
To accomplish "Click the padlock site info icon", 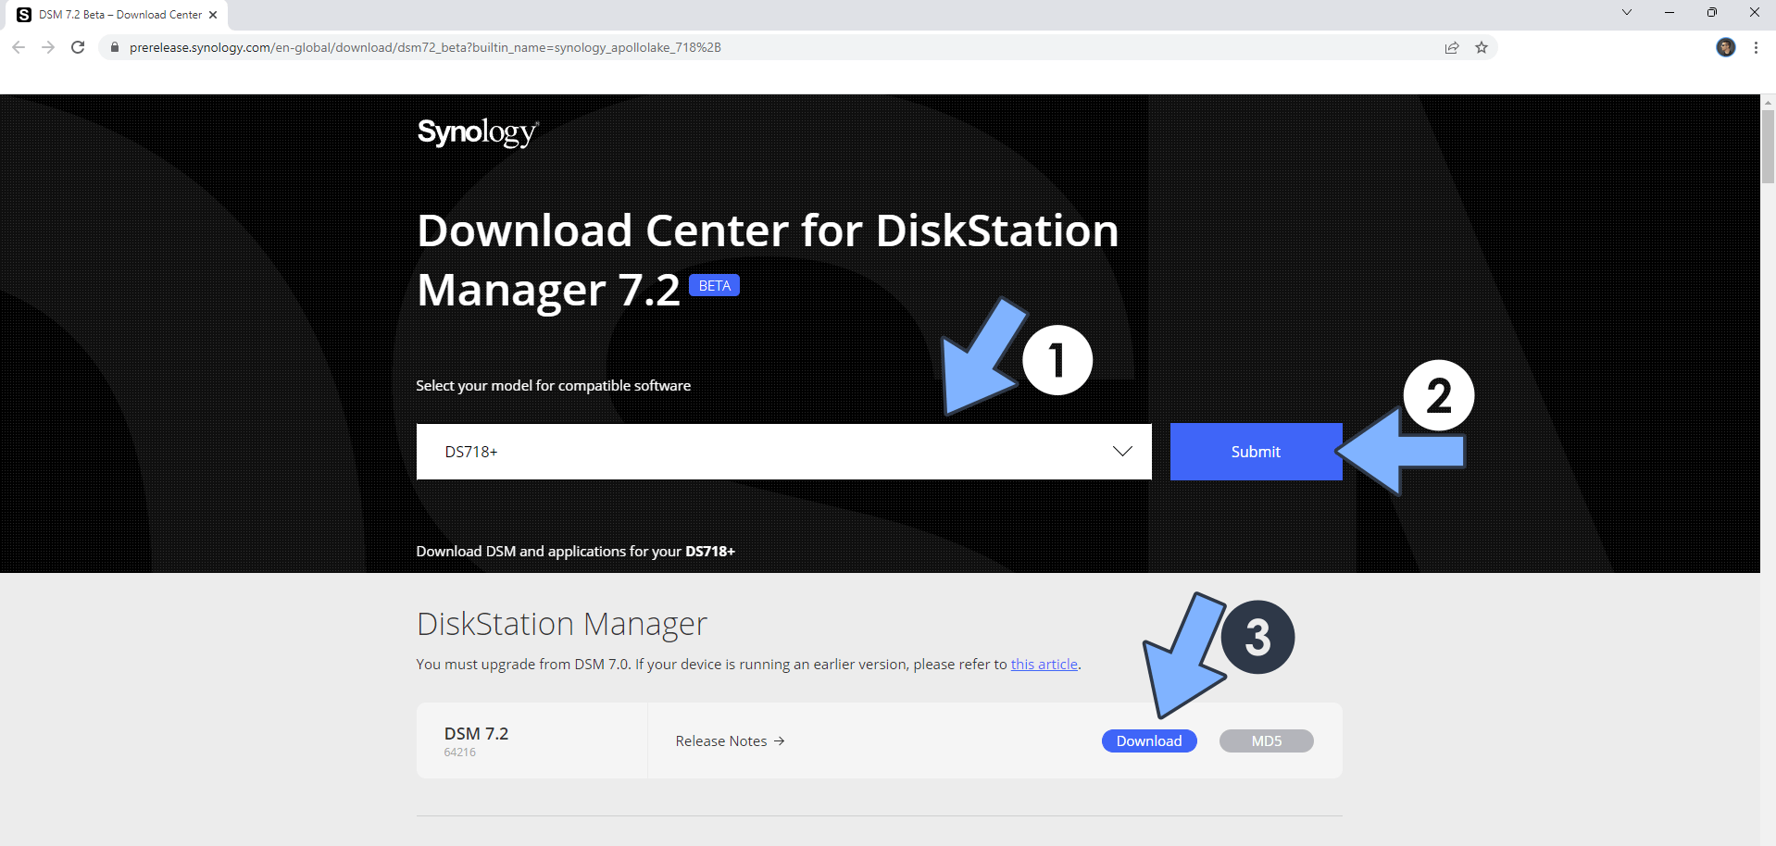I will tap(115, 47).
